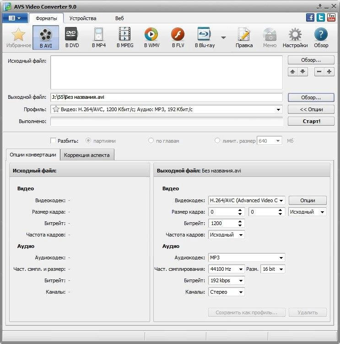Select the лимит. размер radio option
Screen dimensions: 340x344
click(x=217, y=140)
